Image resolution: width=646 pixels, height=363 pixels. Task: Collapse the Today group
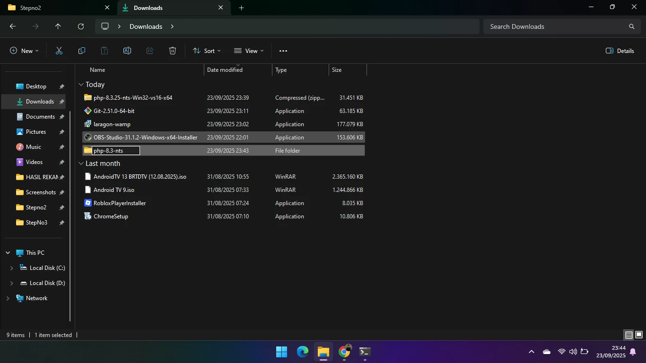81,85
